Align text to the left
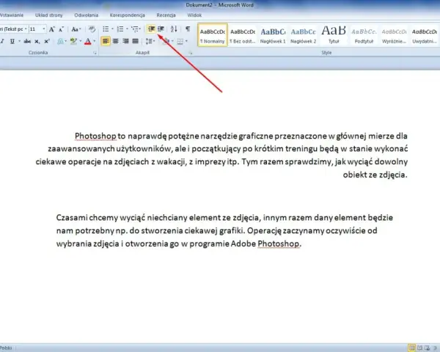This screenshot has height=352, width=440. click(106, 41)
